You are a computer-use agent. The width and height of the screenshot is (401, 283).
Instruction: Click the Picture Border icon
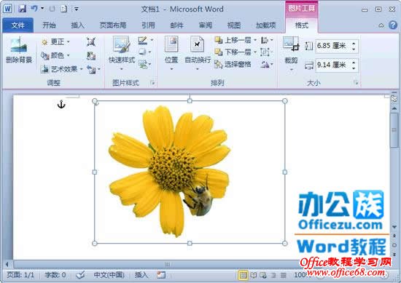(x=142, y=40)
